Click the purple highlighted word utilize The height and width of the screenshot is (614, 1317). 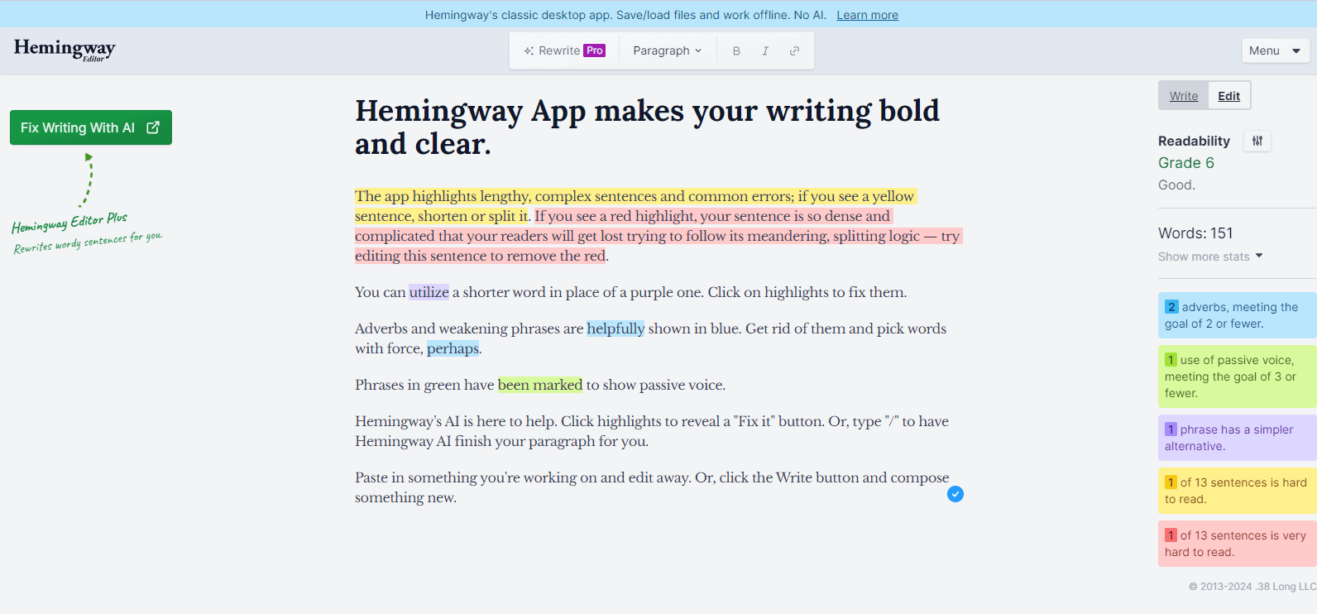coord(429,292)
